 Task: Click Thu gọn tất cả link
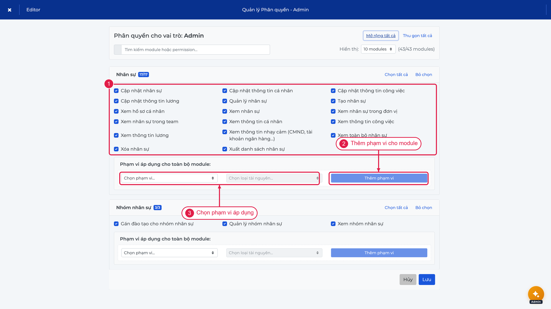(417, 36)
